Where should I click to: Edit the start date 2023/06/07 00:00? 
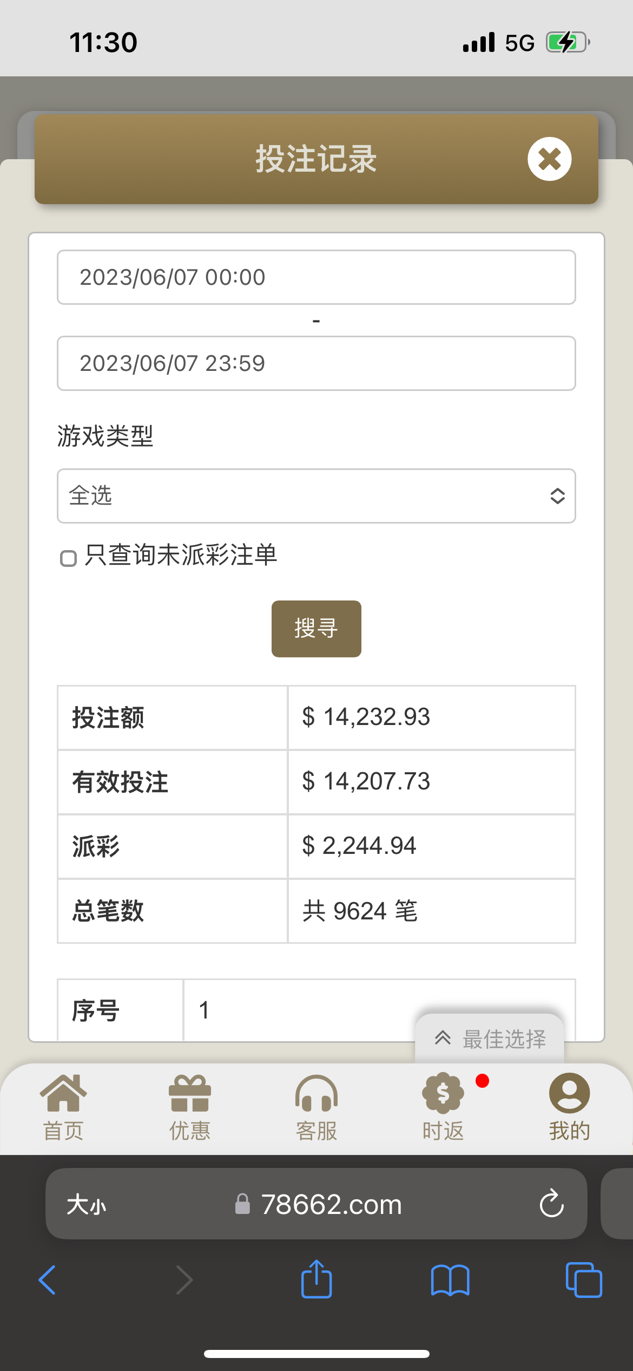point(316,277)
